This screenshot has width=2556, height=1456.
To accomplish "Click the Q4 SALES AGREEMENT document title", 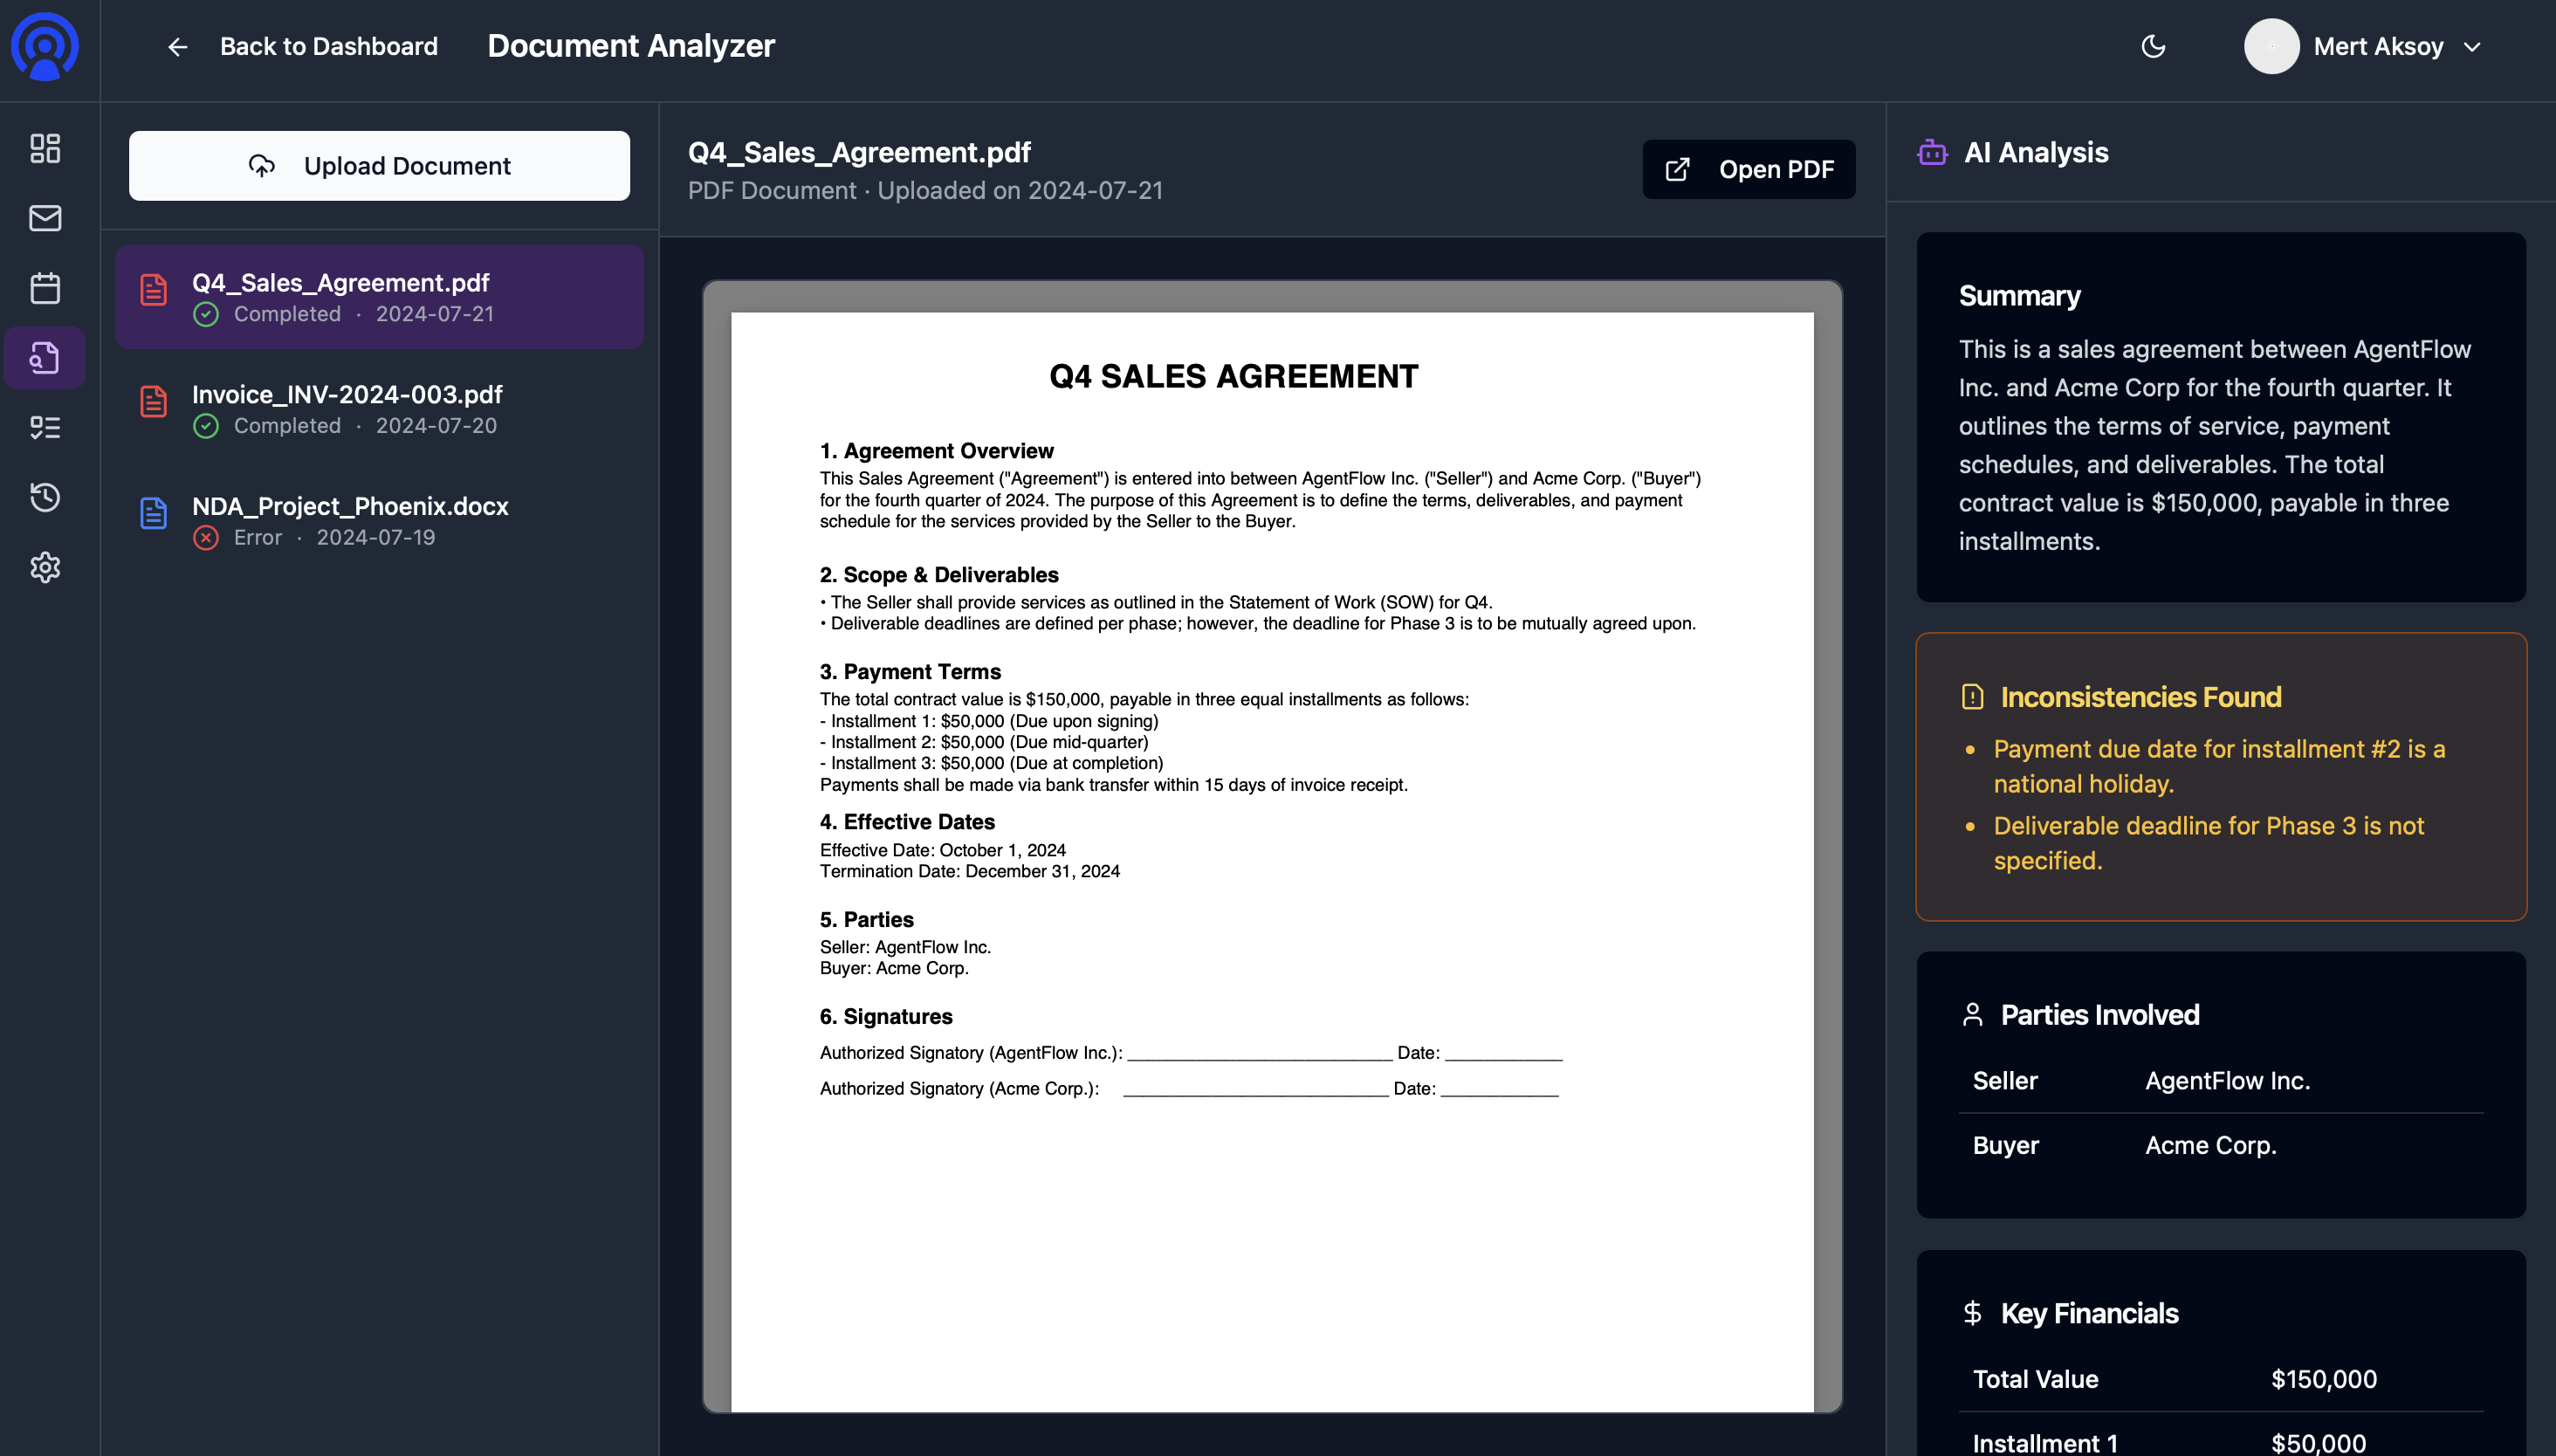I will (1233, 376).
